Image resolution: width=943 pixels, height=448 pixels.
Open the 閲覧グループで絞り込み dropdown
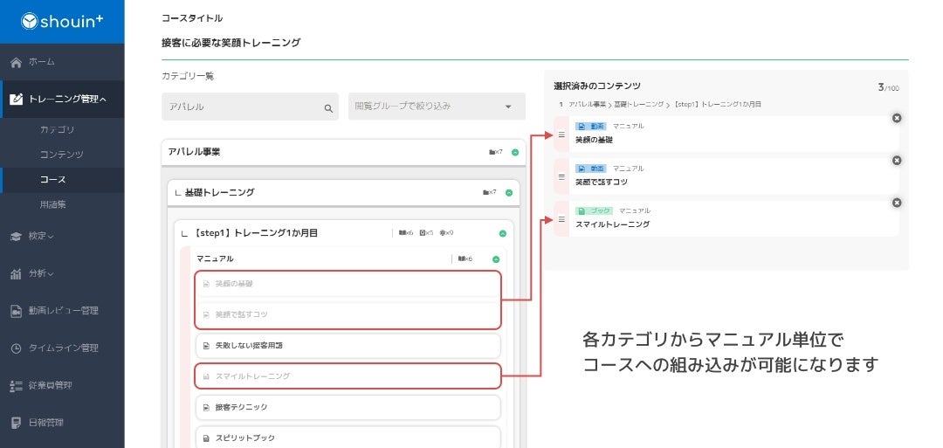click(x=437, y=107)
